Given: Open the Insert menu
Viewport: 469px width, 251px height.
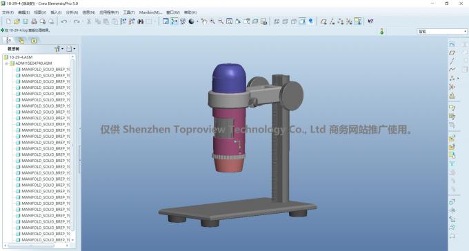Looking at the screenshot, I should [56, 12].
